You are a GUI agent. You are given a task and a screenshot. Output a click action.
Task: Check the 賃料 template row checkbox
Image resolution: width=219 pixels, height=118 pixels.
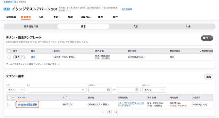(x=9, y=57)
